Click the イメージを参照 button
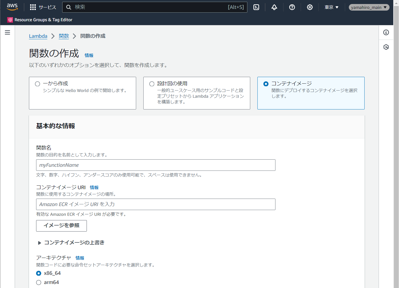Screen dimensions: 399x288 click(x=61, y=226)
